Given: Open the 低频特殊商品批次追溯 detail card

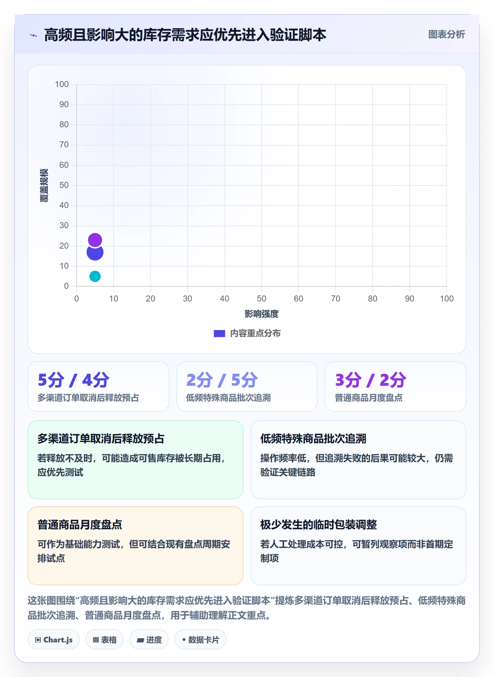Looking at the screenshot, I should tap(359, 460).
